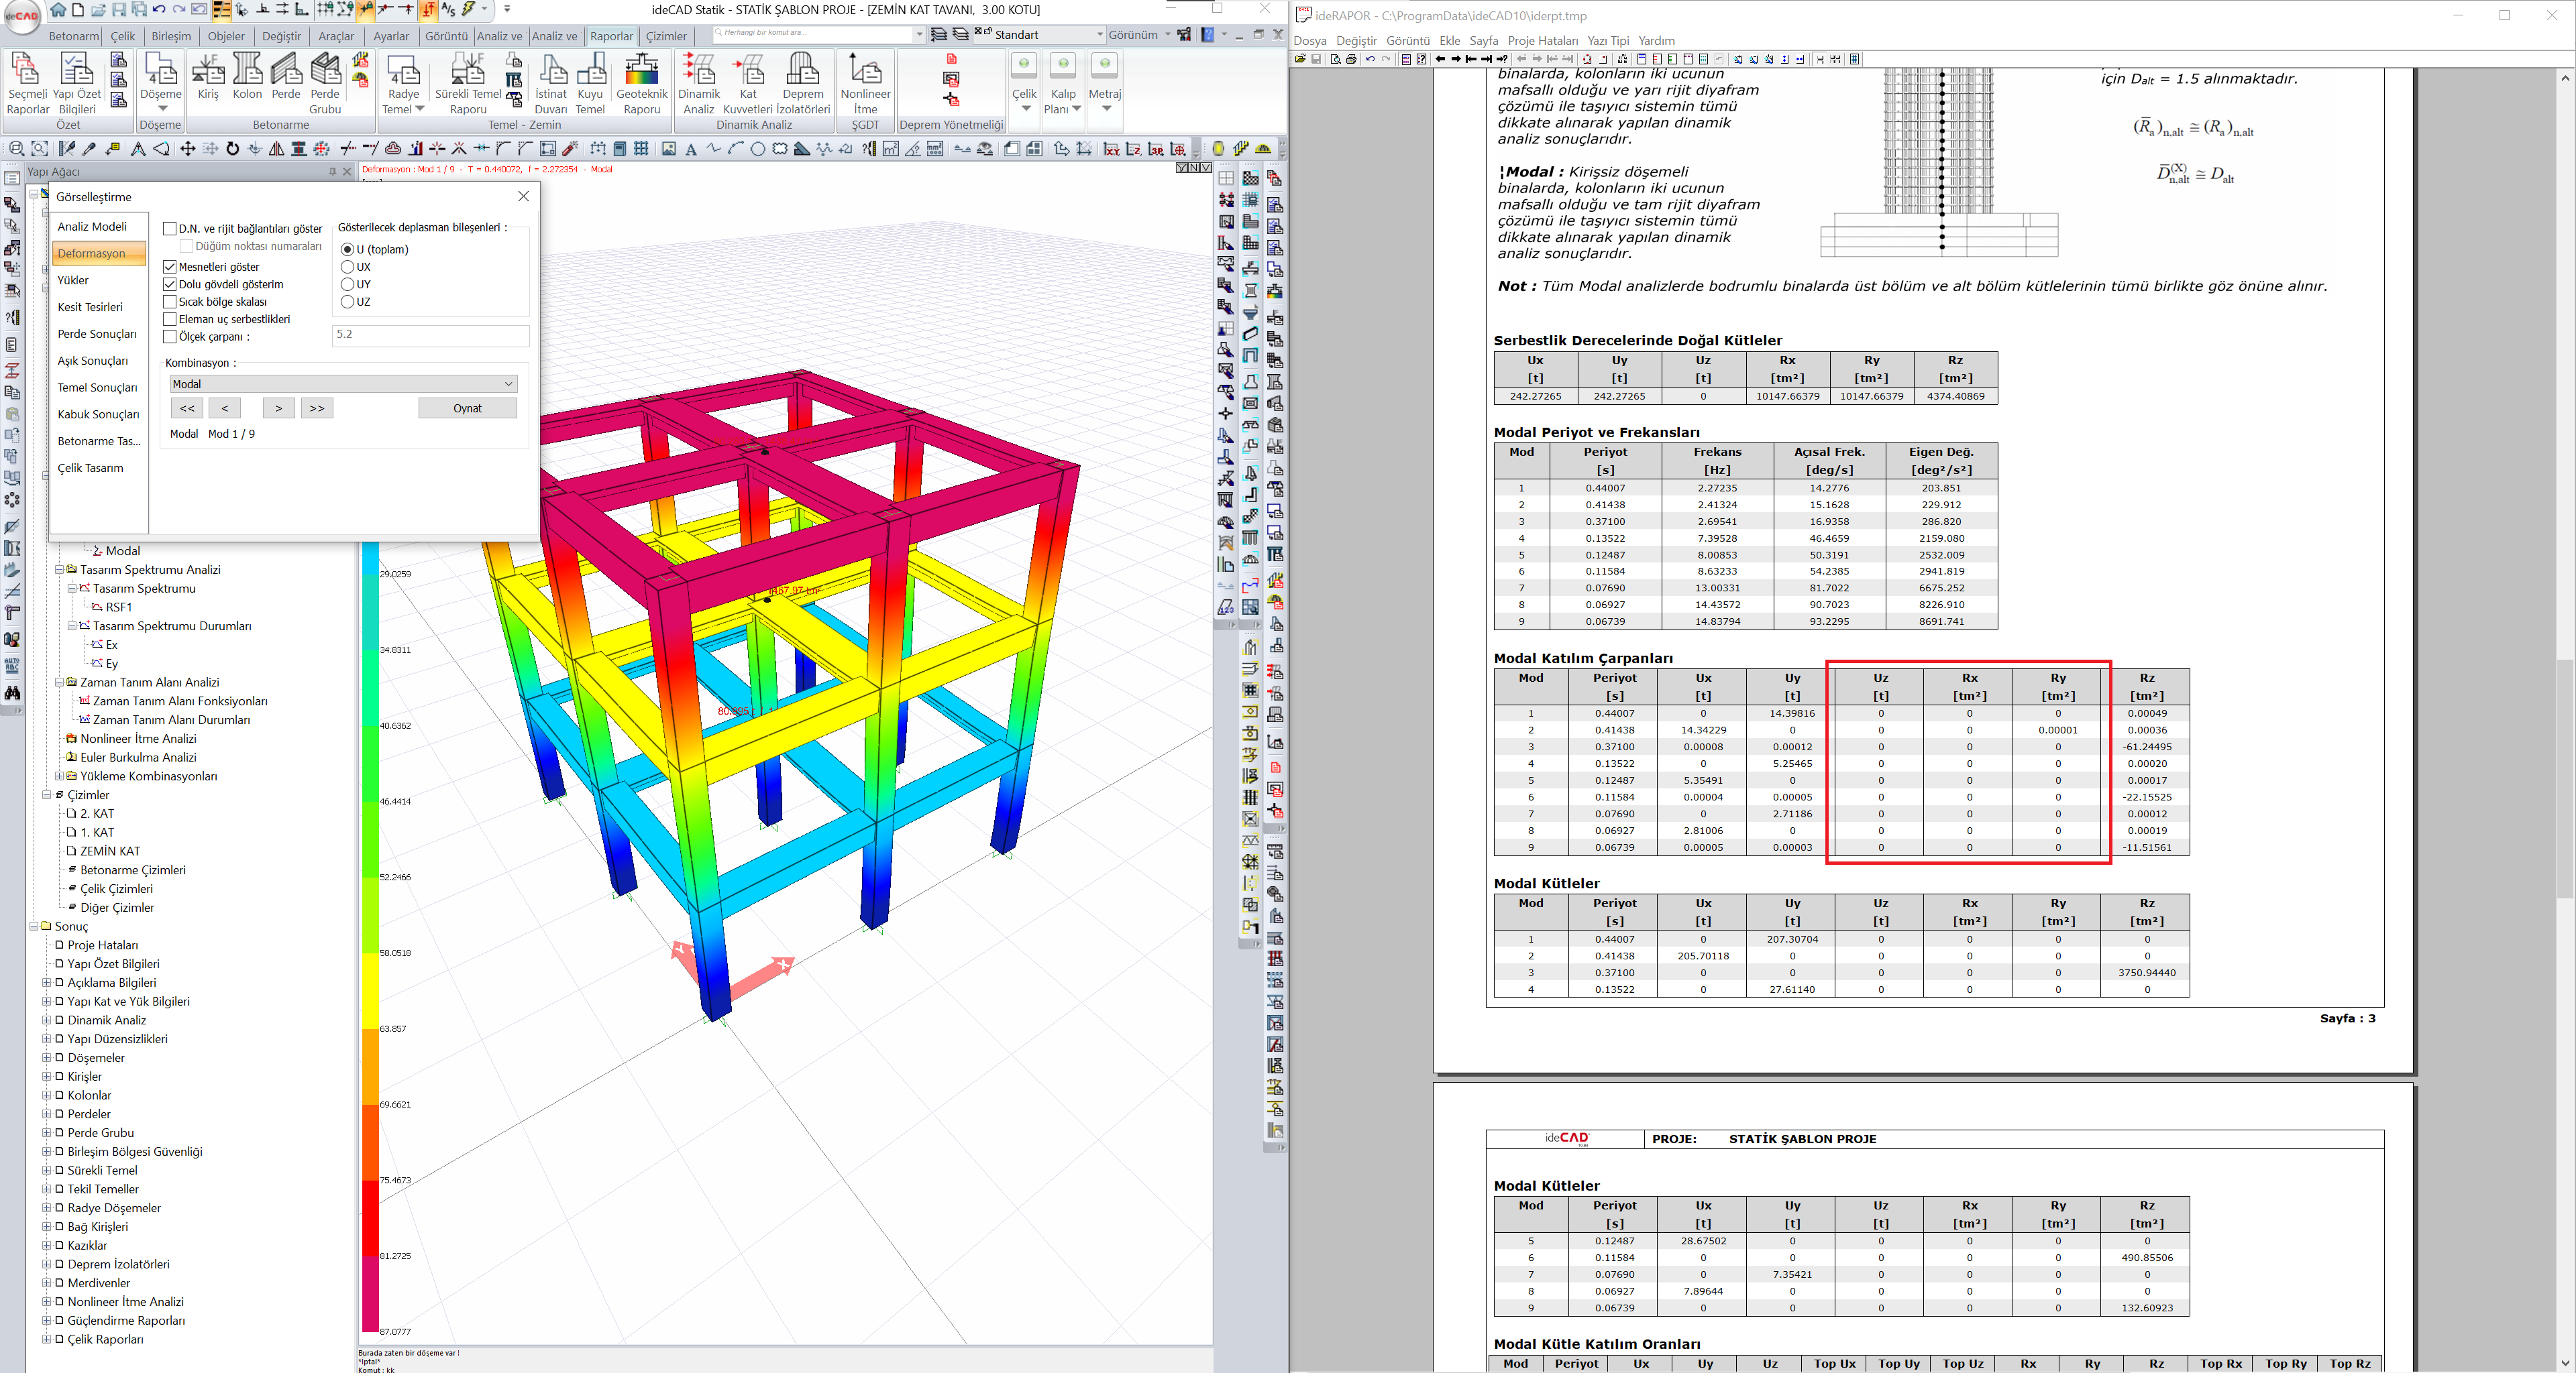The width and height of the screenshot is (2576, 1373).
Task: Collapse Zaman Tanım Alanı Analizi node
Action: click(x=59, y=682)
